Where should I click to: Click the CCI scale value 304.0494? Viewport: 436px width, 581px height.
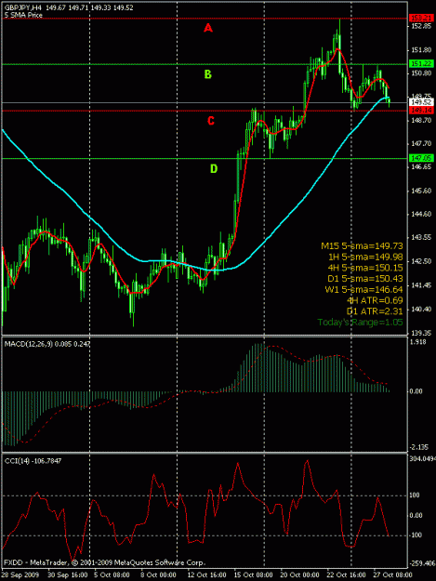[422, 458]
